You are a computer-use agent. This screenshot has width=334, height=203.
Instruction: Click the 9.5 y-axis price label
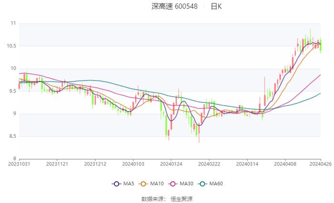tap(12, 91)
